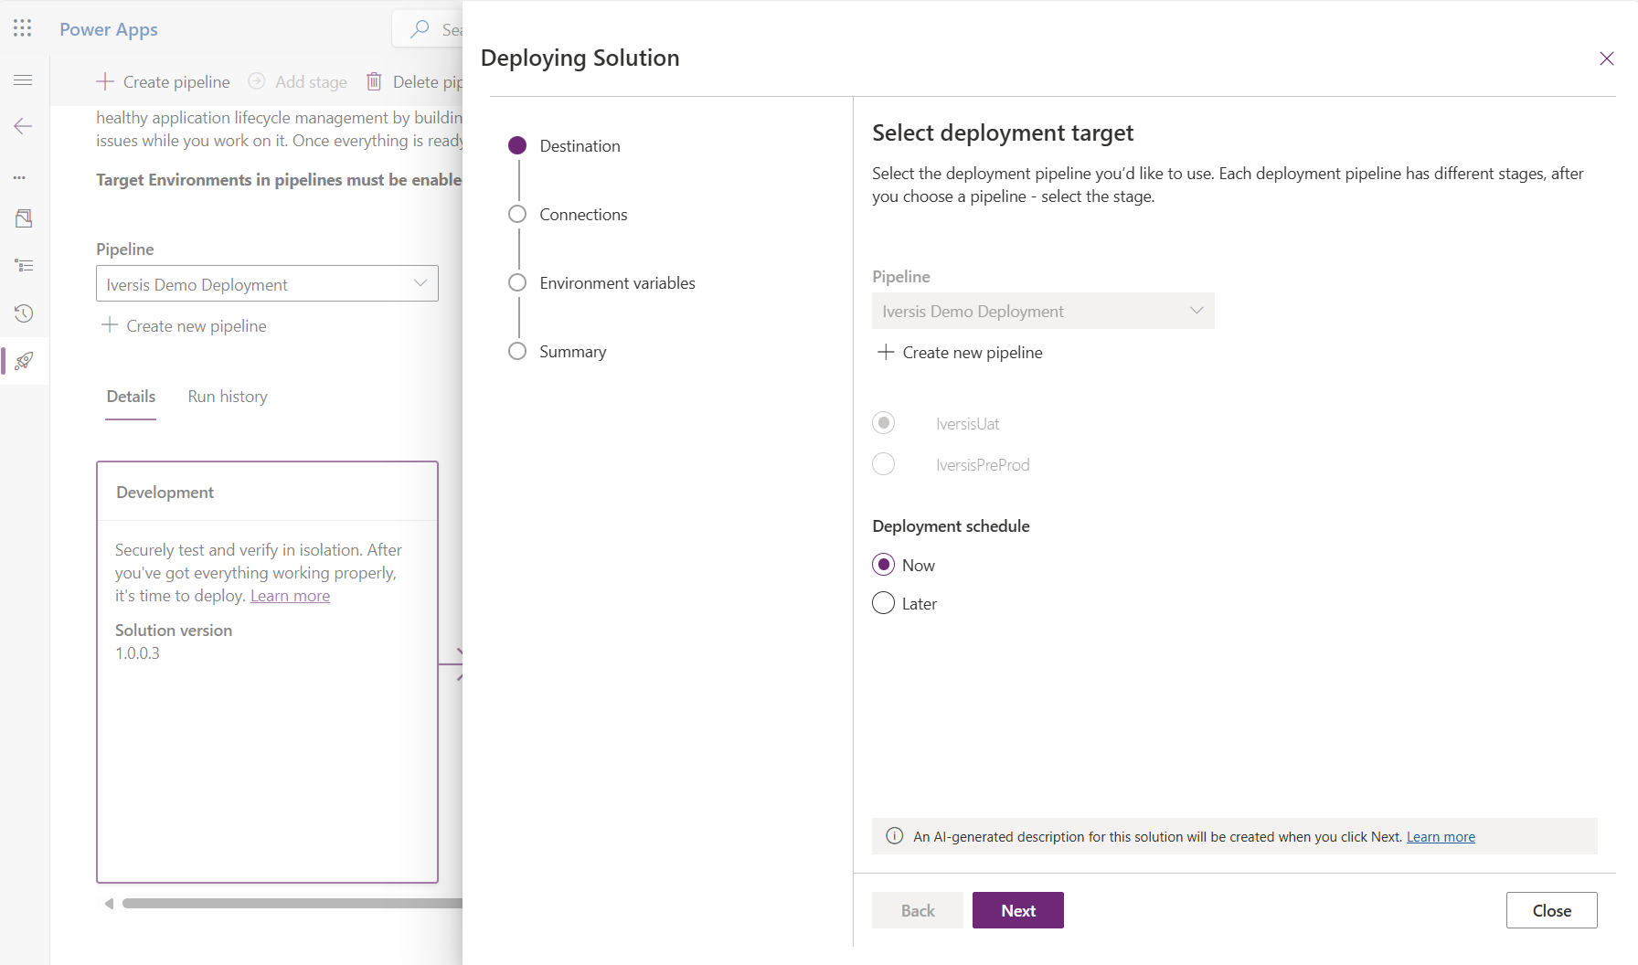Click the Development stage card header
Screen dimensions: 1638x965
[x=267, y=493]
